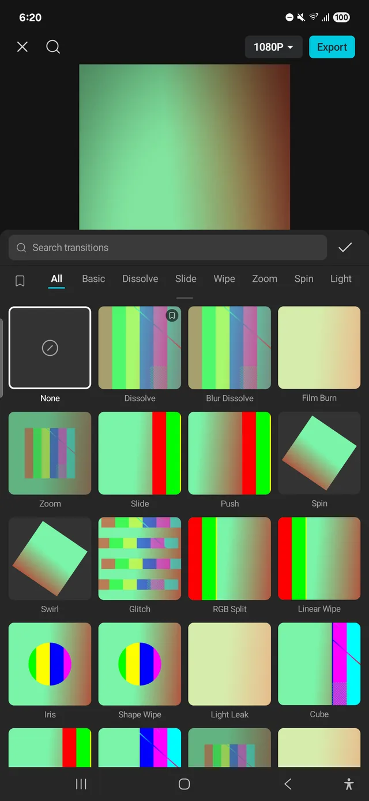Tap the Wi-Fi icon in status bar
The height and width of the screenshot is (801, 369).
click(314, 17)
